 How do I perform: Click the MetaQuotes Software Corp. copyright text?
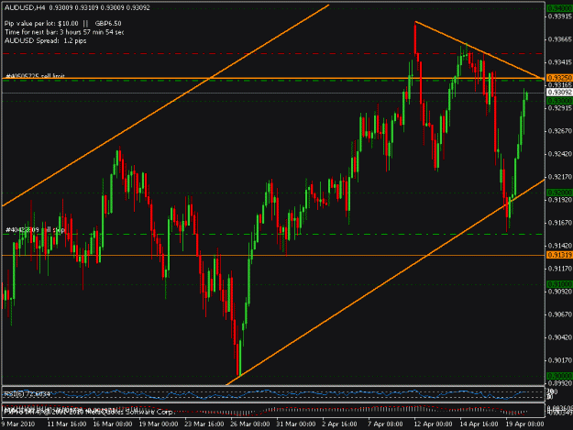click(x=88, y=412)
